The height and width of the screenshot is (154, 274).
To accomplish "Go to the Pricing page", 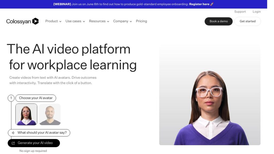I will tap(141, 21).
